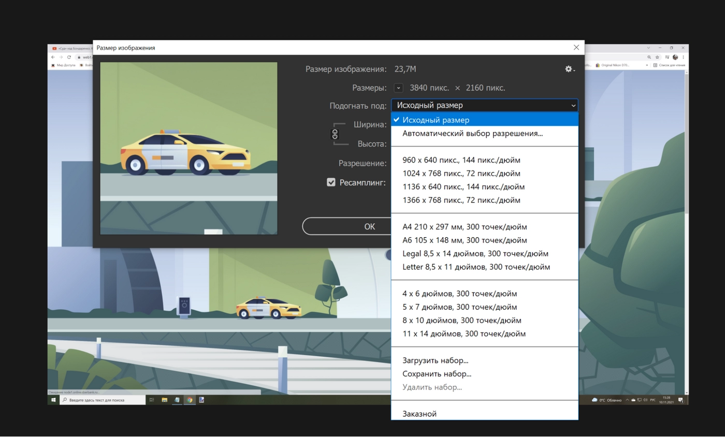Click the OneDrive cloud tray icon
Image resolution: width=725 pixels, height=437 pixels.
click(633, 400)
